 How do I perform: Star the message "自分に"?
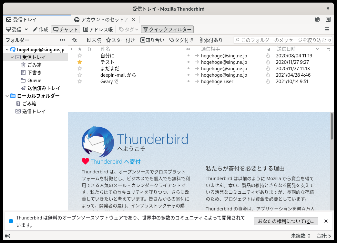[80, 56]
